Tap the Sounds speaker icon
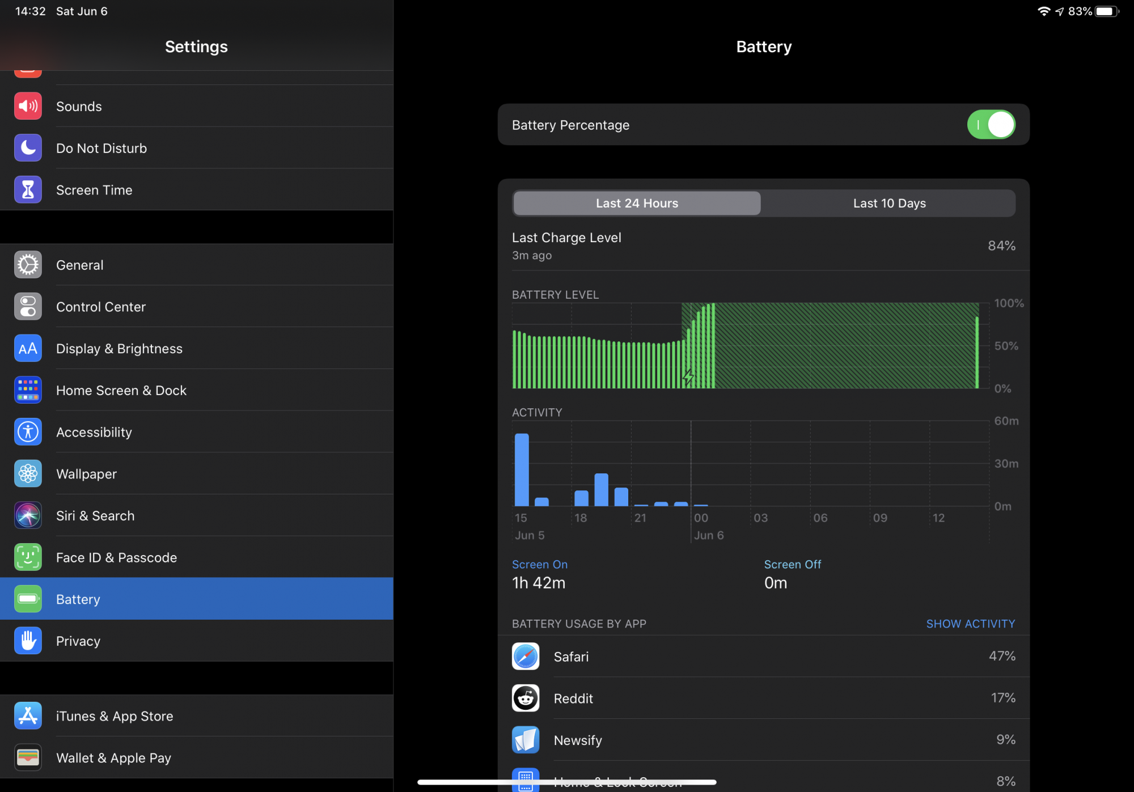The height and width of the screenshot is (792, 1134). (28, 106)
